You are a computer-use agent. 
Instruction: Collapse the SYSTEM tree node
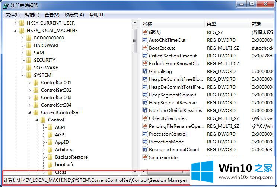(x=23, y=75)
